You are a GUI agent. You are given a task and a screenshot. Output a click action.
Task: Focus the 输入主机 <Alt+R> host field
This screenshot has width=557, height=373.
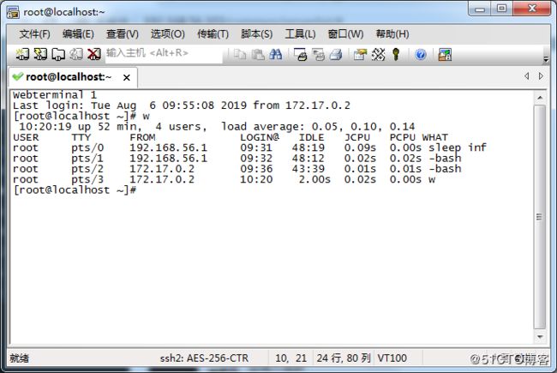(x=164, y=54)
